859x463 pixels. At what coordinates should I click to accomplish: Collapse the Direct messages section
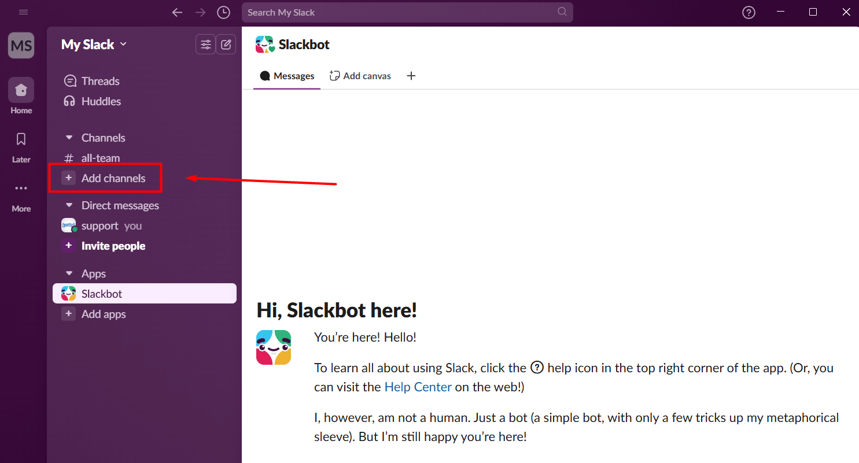[69, 205]
